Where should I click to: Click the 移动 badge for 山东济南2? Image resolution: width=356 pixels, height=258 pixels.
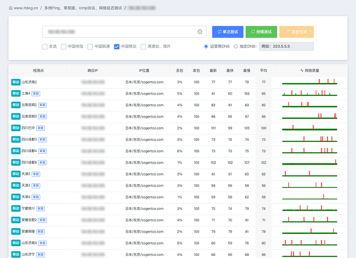(x=15, y=82)
